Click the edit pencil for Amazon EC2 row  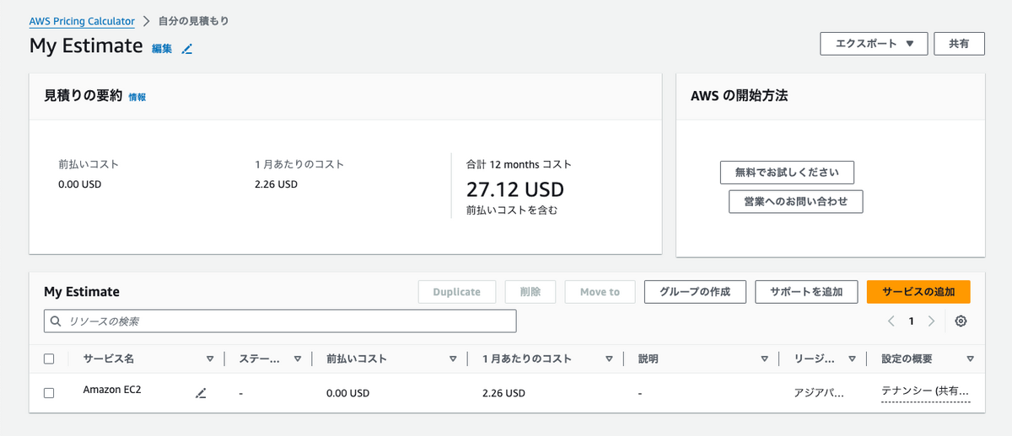pos(201,393)
